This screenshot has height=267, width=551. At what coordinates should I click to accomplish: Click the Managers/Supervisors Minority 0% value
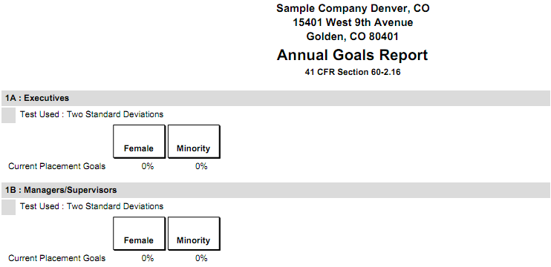[201, 258]
